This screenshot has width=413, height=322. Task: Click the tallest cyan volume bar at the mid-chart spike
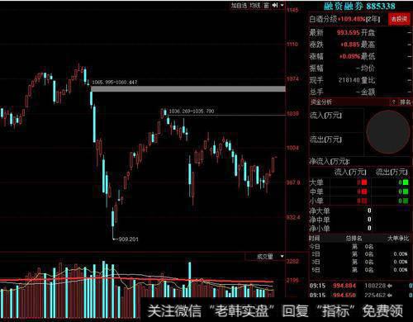point(190,279)
